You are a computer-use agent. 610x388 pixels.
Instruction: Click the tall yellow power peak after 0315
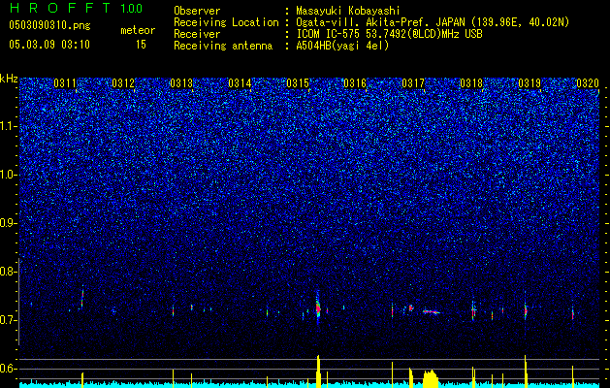pyautogui.click(x=318, y=372)
